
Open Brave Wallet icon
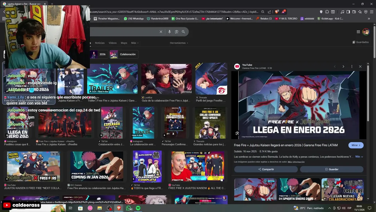pos(354,12)
